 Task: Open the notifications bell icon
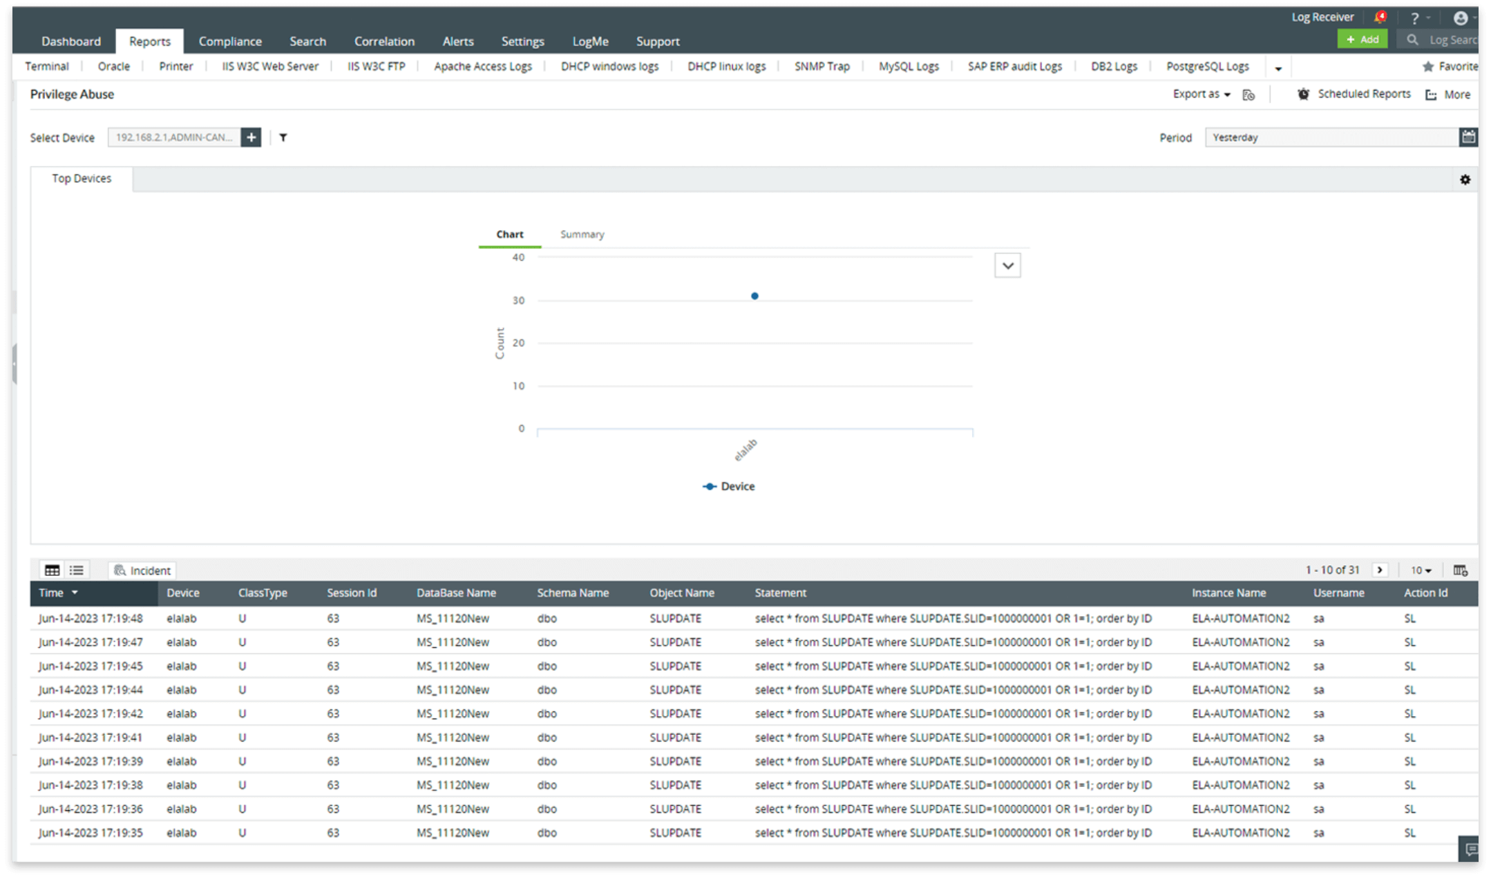coord(1380,17)
